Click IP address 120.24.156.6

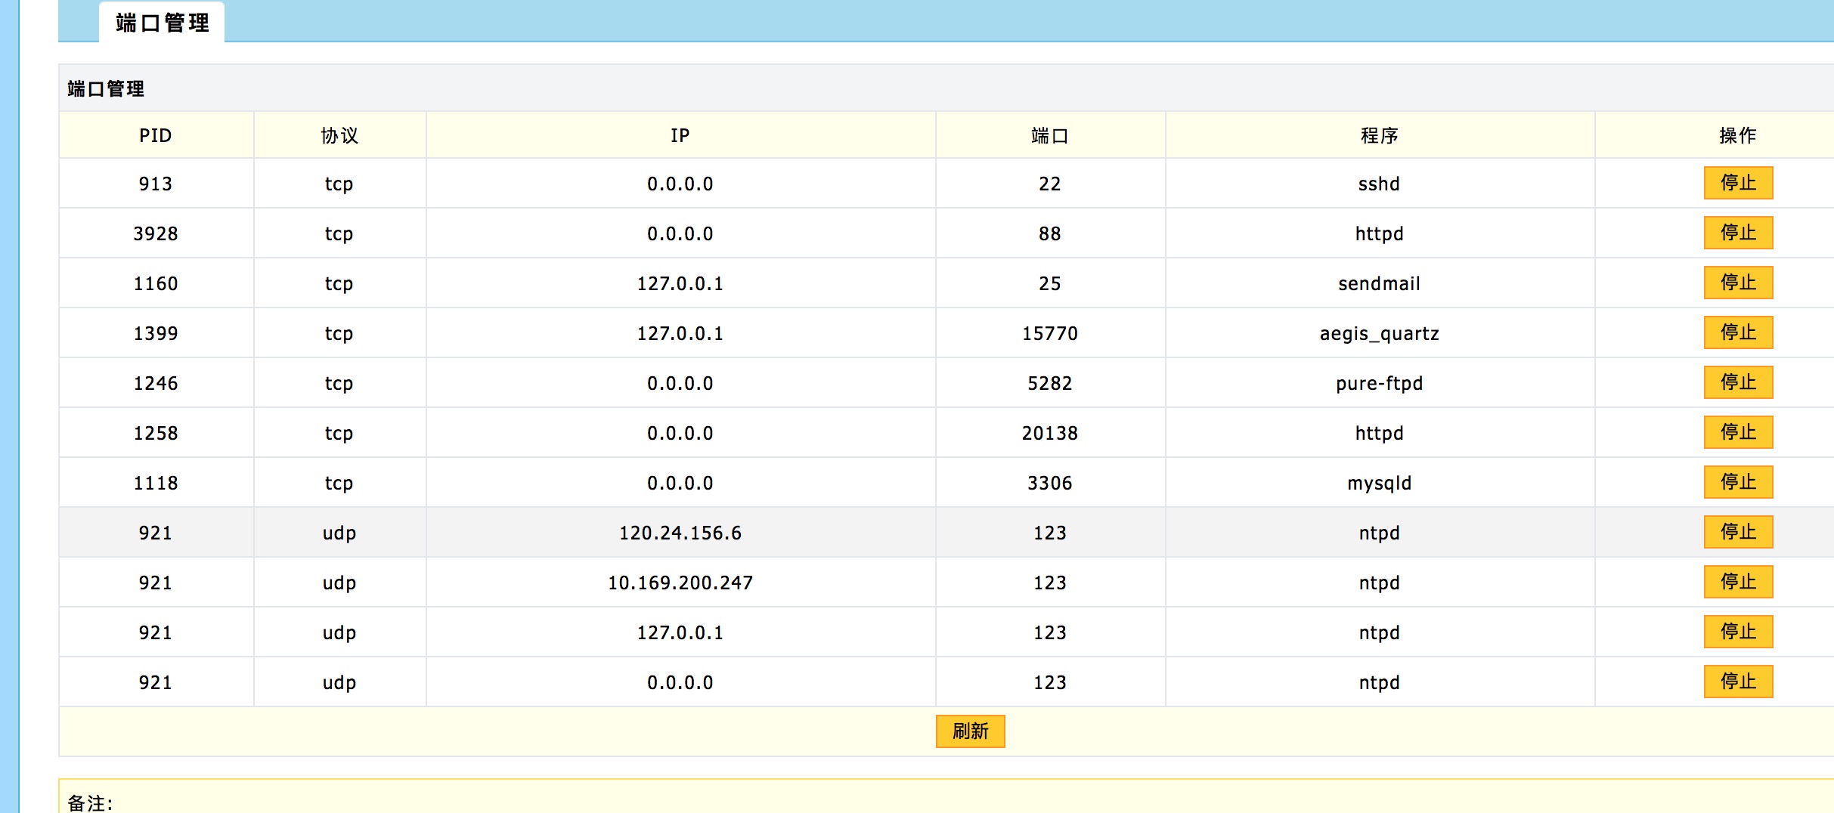(x=680, y=533)
